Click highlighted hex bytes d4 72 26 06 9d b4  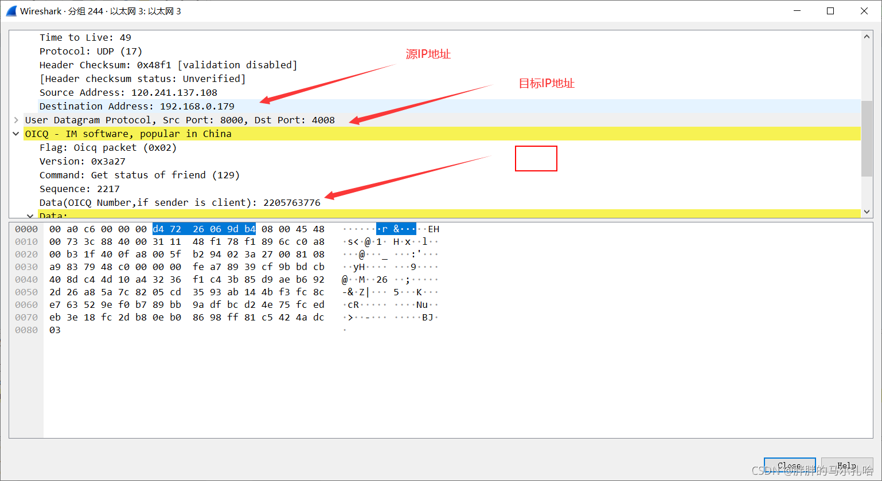[x=204, y=229]
